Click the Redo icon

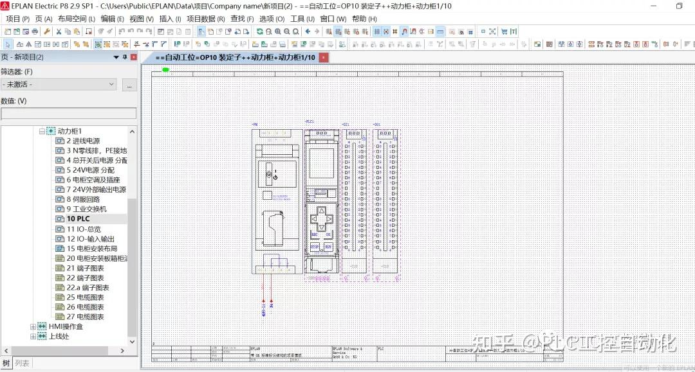[x=140, y=30]
